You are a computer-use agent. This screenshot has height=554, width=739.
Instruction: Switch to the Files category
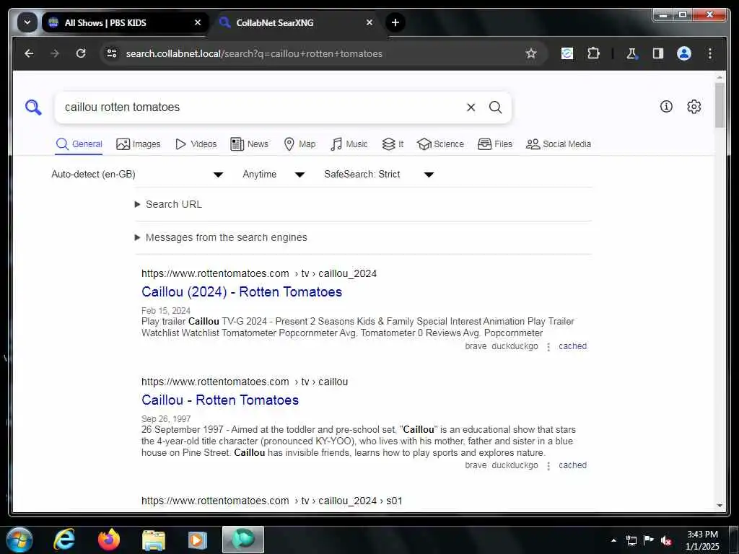(x=495, y=144)
